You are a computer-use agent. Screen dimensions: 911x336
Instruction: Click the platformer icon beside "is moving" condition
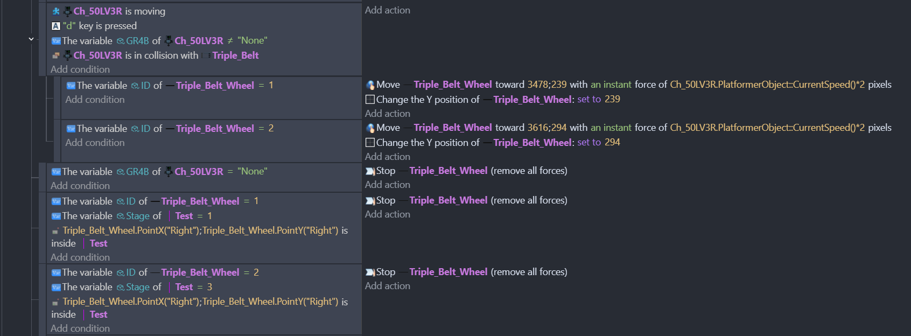click(56, 11)
